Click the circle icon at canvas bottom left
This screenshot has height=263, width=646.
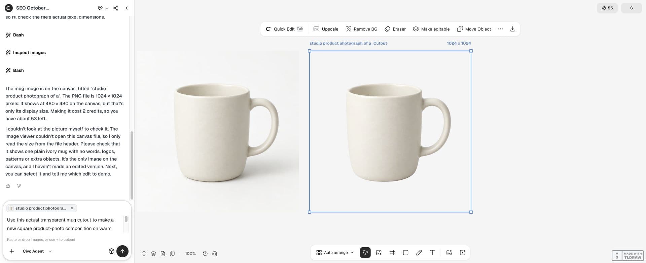[x=144, y=254]
